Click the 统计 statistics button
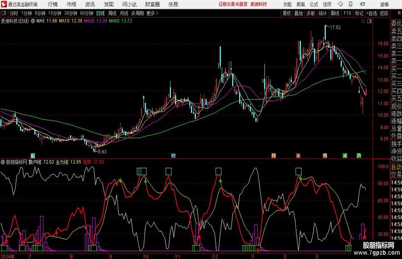 322,13
